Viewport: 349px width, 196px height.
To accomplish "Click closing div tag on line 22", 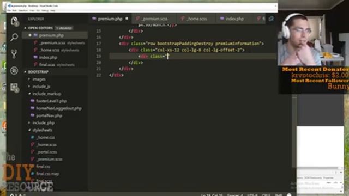I will coord(116,75).
